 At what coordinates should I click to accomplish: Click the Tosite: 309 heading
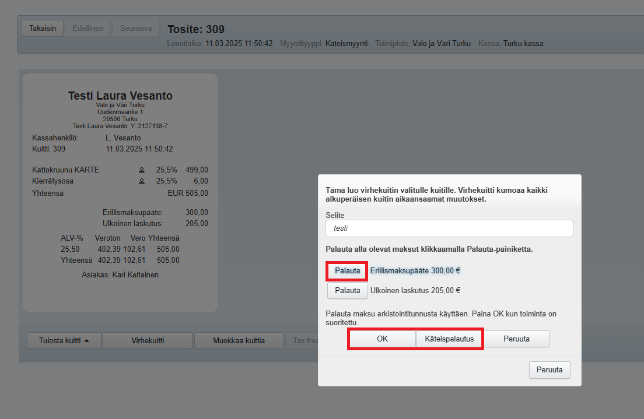click(196, 29)
